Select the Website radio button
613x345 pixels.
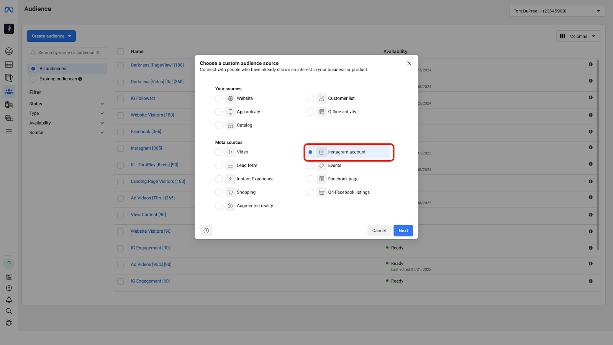[219, 99]
